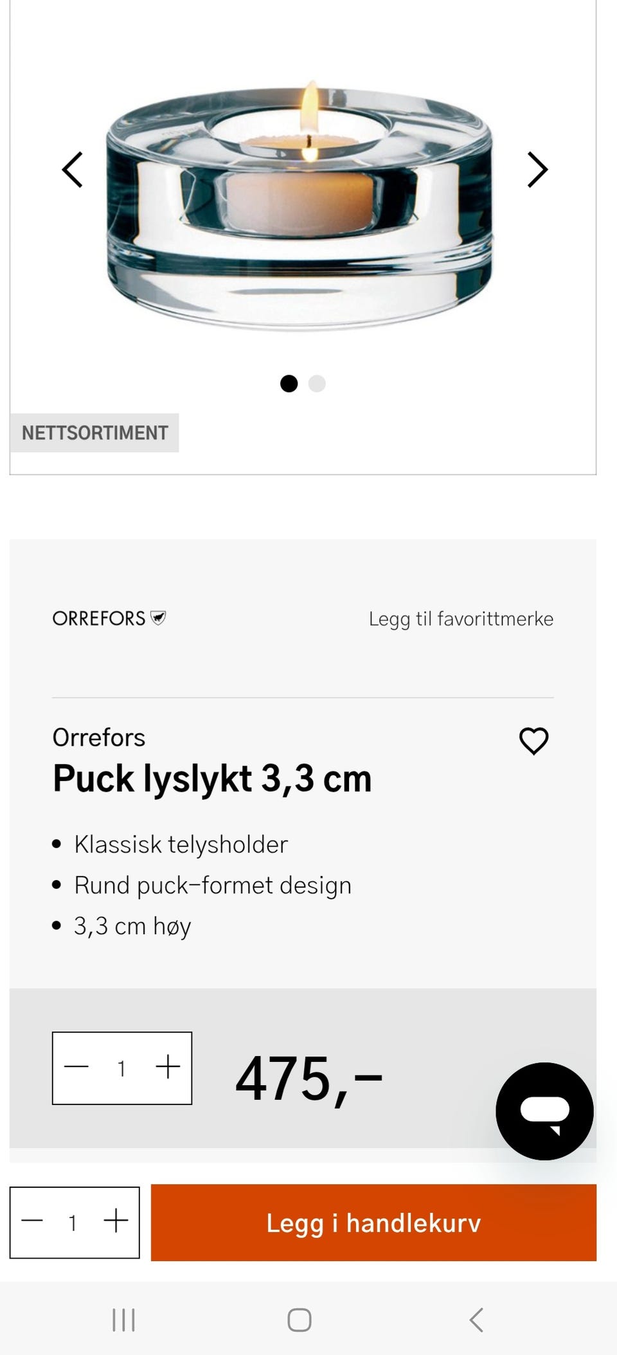Decrease quantity next to Legg i handlekurv

32,1220
